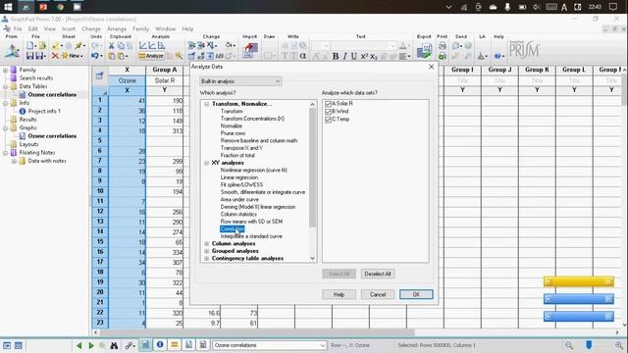628x353 pixels.
Task: Click the Underline text icon
Action: (353, 56)
